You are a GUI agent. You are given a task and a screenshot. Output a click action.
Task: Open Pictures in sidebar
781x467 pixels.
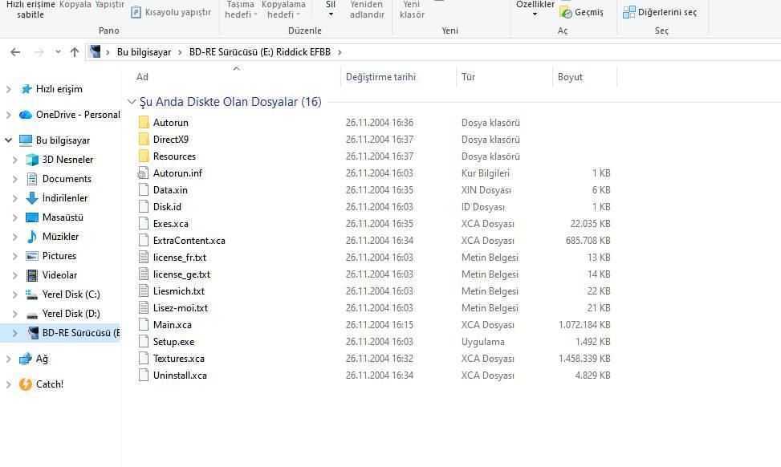point(59,256)
